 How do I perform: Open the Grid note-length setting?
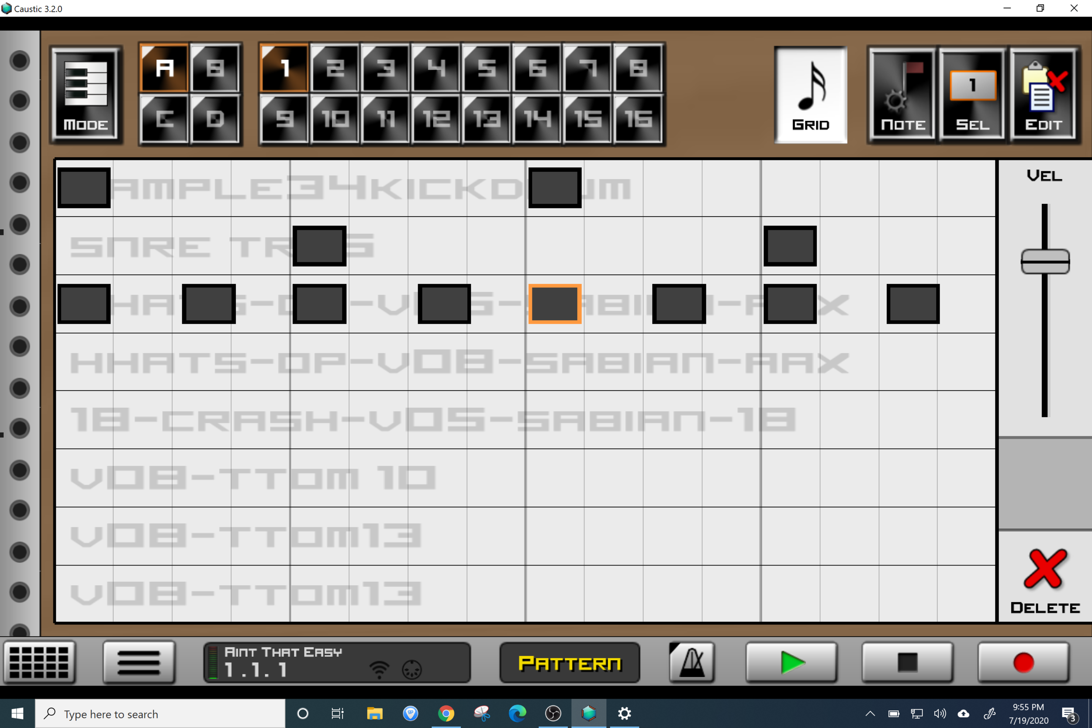click(810, 94)
